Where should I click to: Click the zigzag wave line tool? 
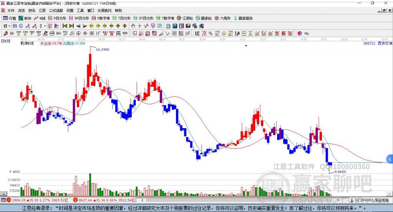(168, 33)
